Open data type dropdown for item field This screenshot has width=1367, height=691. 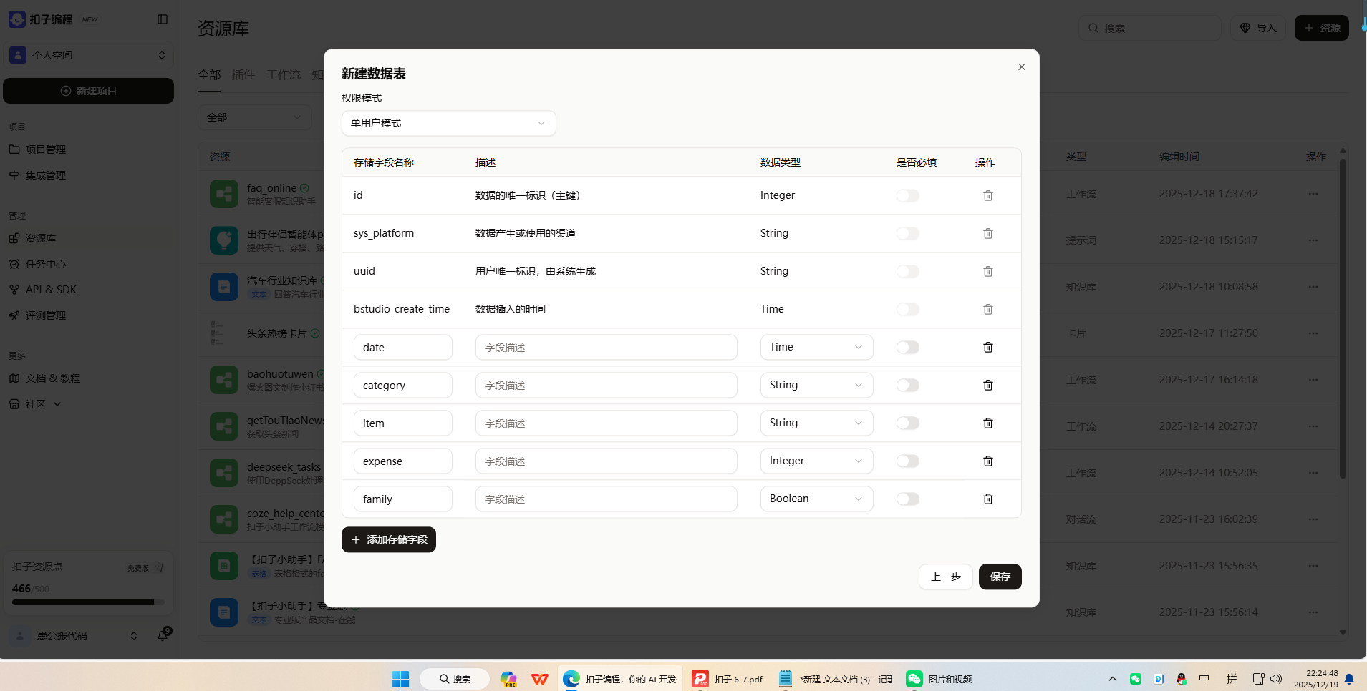click(816, 423)
